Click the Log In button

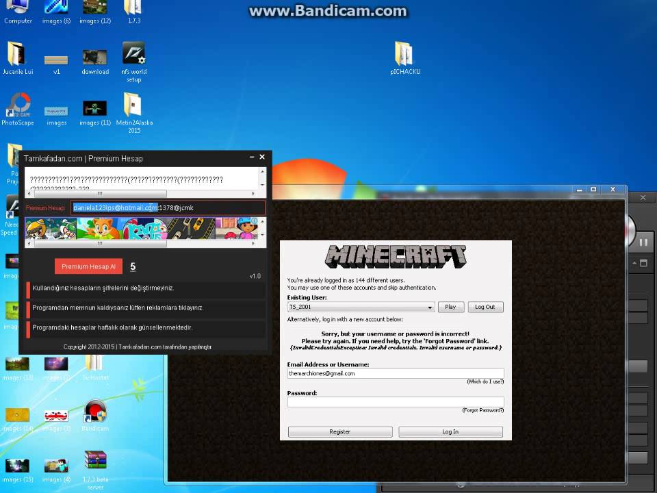pyautogui.click(x=450, y=432)
